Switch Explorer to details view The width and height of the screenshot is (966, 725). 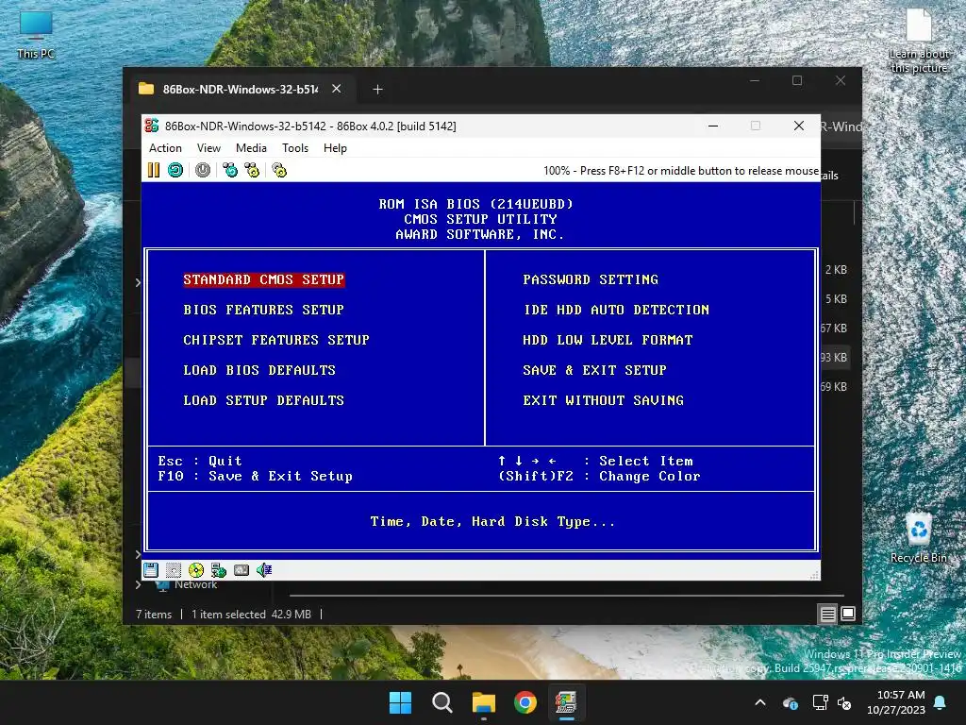pos(827,614)
